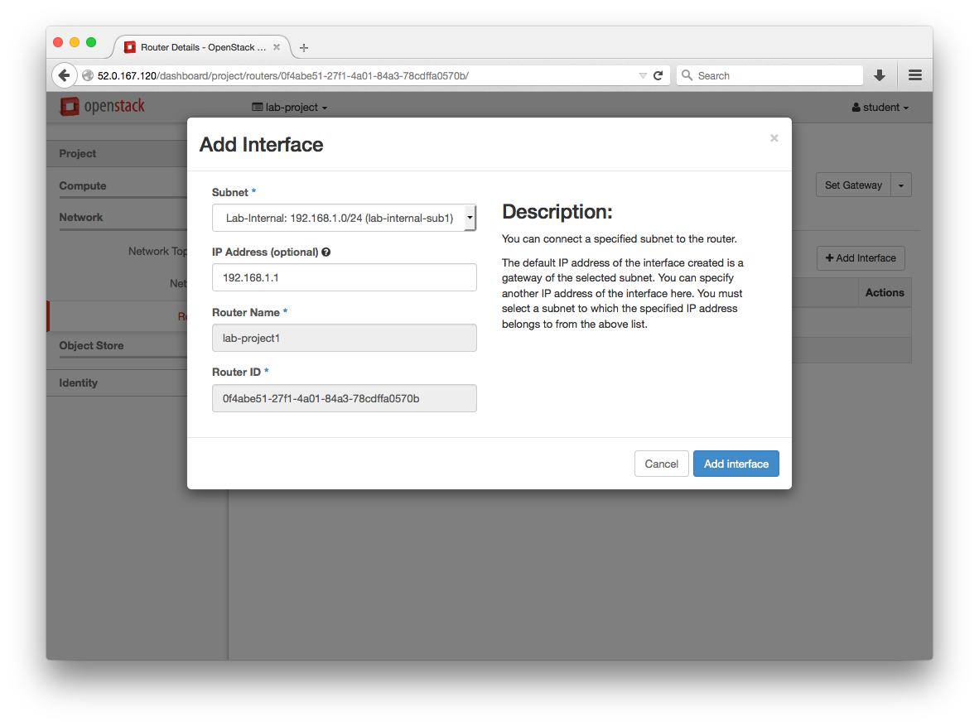Expand the Set Gateway caret dropdown

901,185
